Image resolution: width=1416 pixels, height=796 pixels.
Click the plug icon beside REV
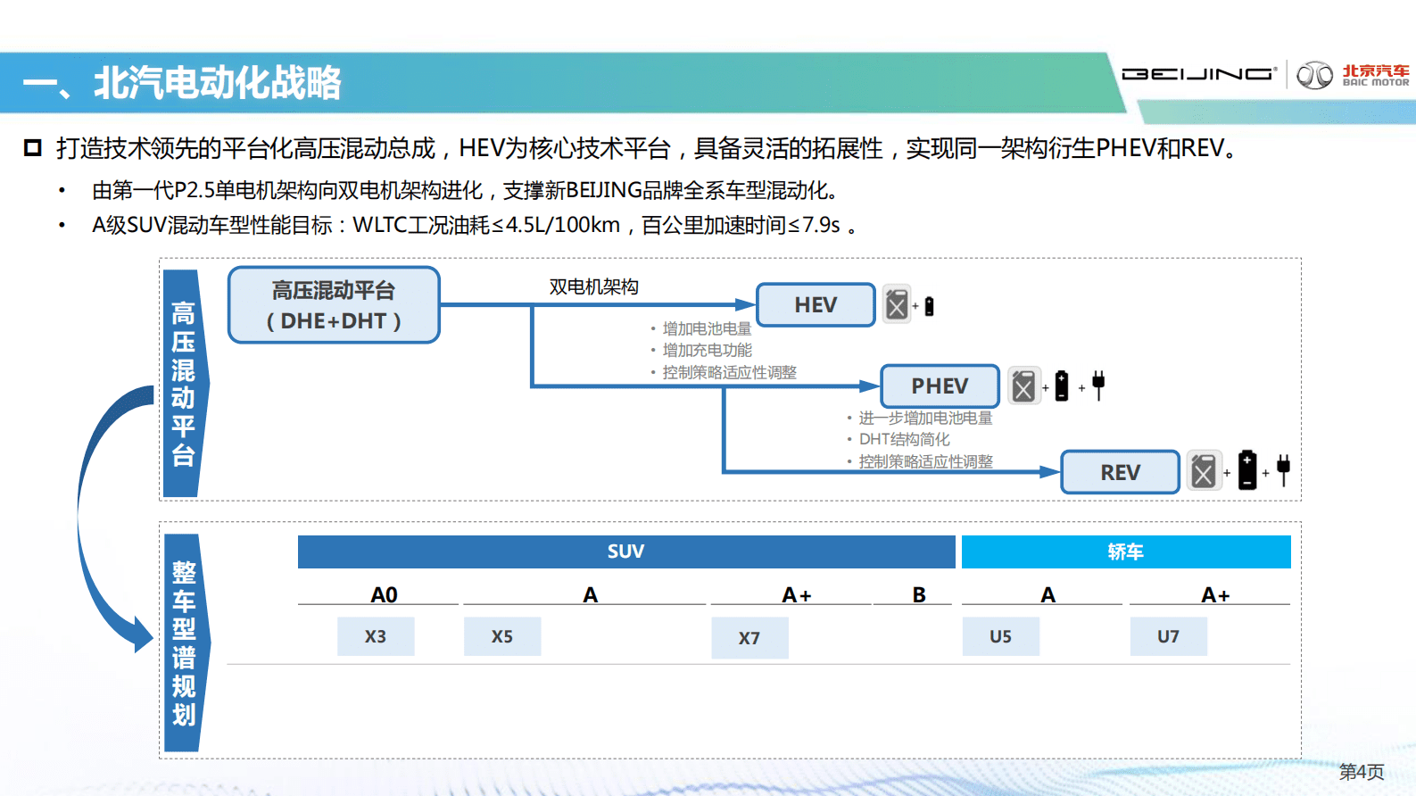pos(1283,469)
